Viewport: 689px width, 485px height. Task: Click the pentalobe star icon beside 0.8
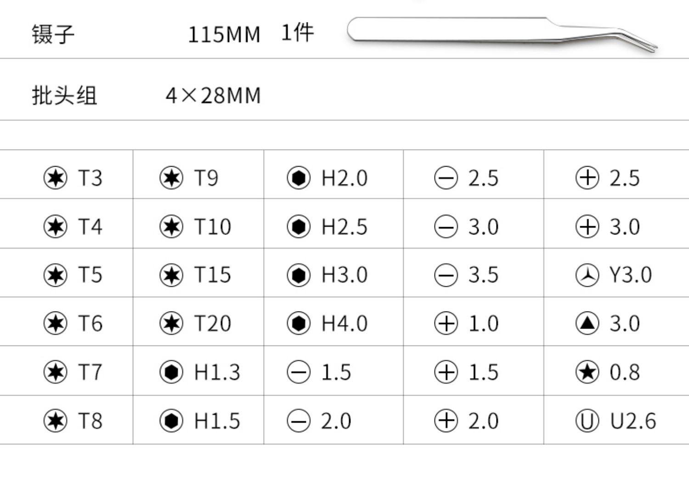(x=587, y=372)
